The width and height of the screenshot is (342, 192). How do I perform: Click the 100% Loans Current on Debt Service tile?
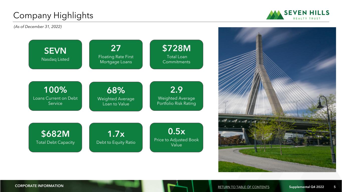(55, 96)
